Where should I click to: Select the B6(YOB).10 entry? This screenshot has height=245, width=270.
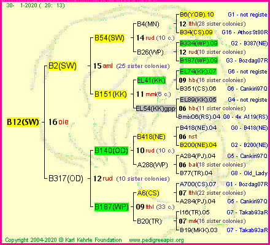click(197, 15)
